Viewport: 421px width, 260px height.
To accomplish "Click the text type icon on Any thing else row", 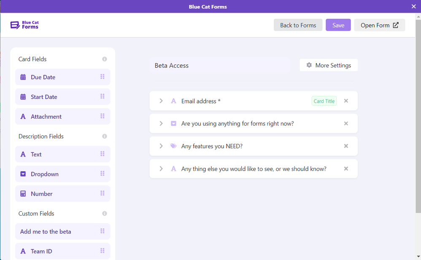I will coord(174,169).
